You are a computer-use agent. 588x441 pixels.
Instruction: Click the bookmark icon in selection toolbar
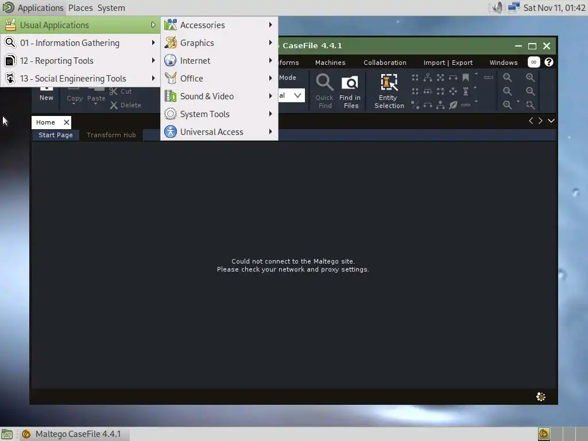tap(465, 78)
